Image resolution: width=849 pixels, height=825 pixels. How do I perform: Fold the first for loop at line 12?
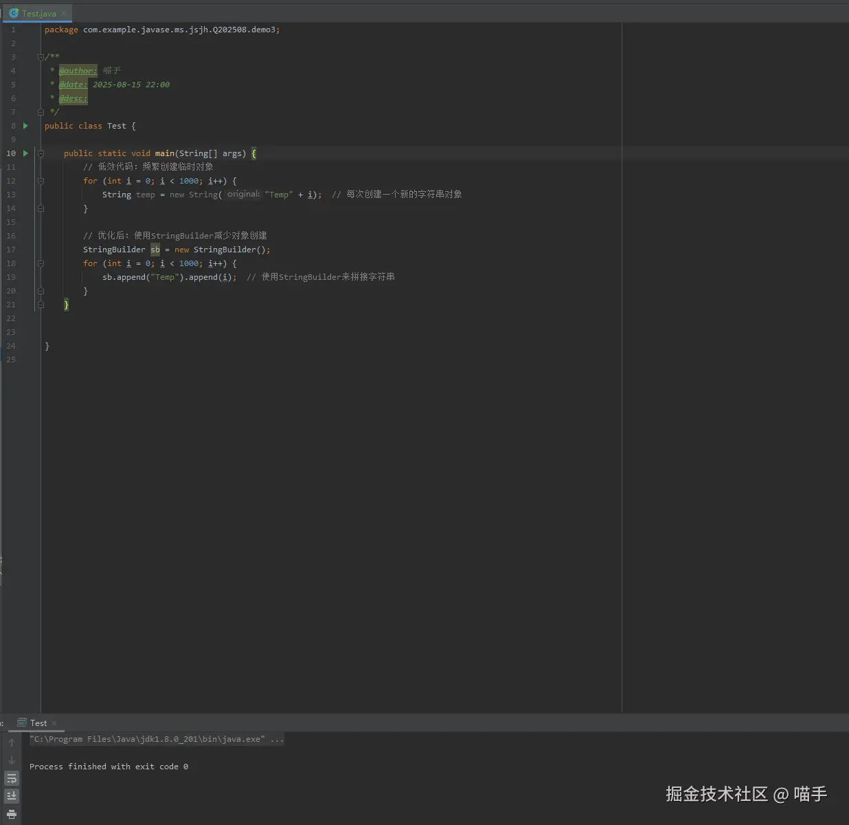[41, 181]
